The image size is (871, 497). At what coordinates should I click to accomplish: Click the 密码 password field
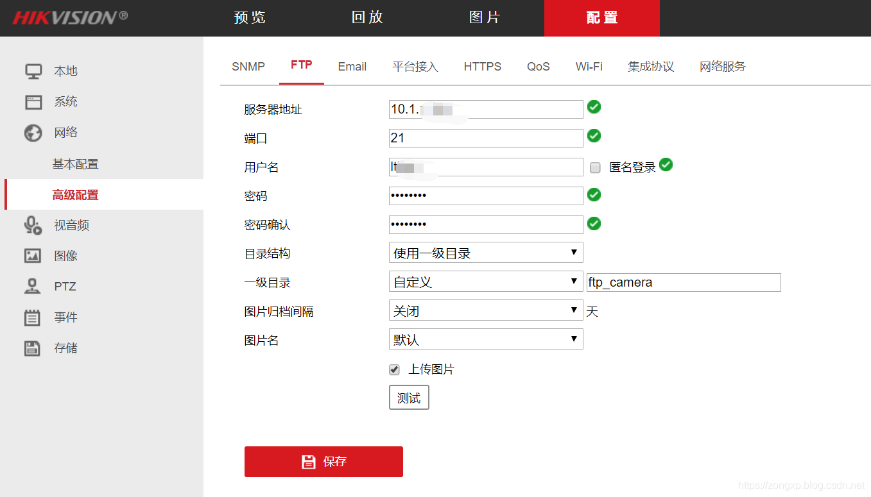[x=486, y=196]
